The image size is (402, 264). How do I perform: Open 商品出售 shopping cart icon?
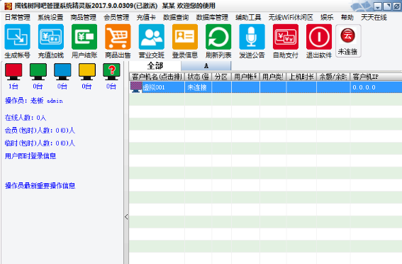pos(118,37)
